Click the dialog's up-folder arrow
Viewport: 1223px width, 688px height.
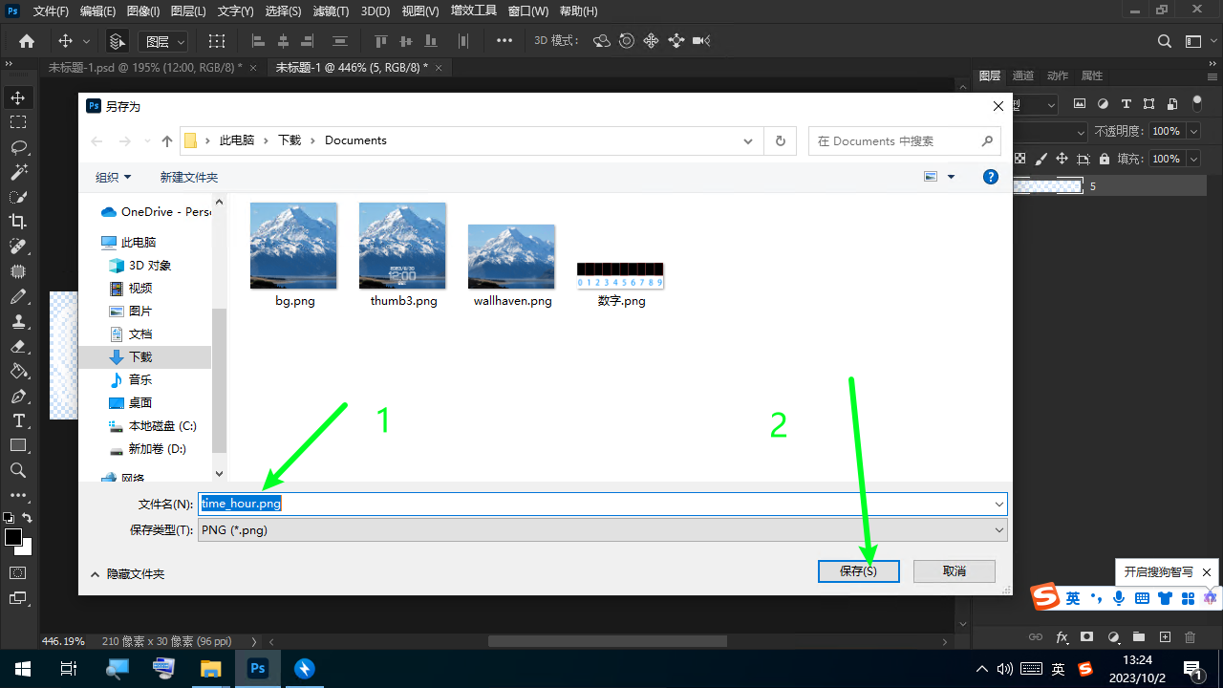pyautogui.click(x=167, y=140)
